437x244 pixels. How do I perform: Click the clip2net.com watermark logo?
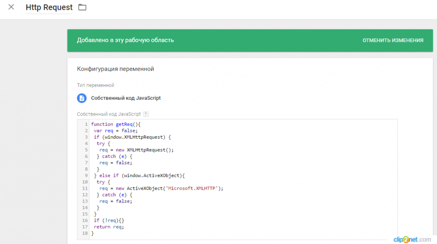tap(412, 240)
